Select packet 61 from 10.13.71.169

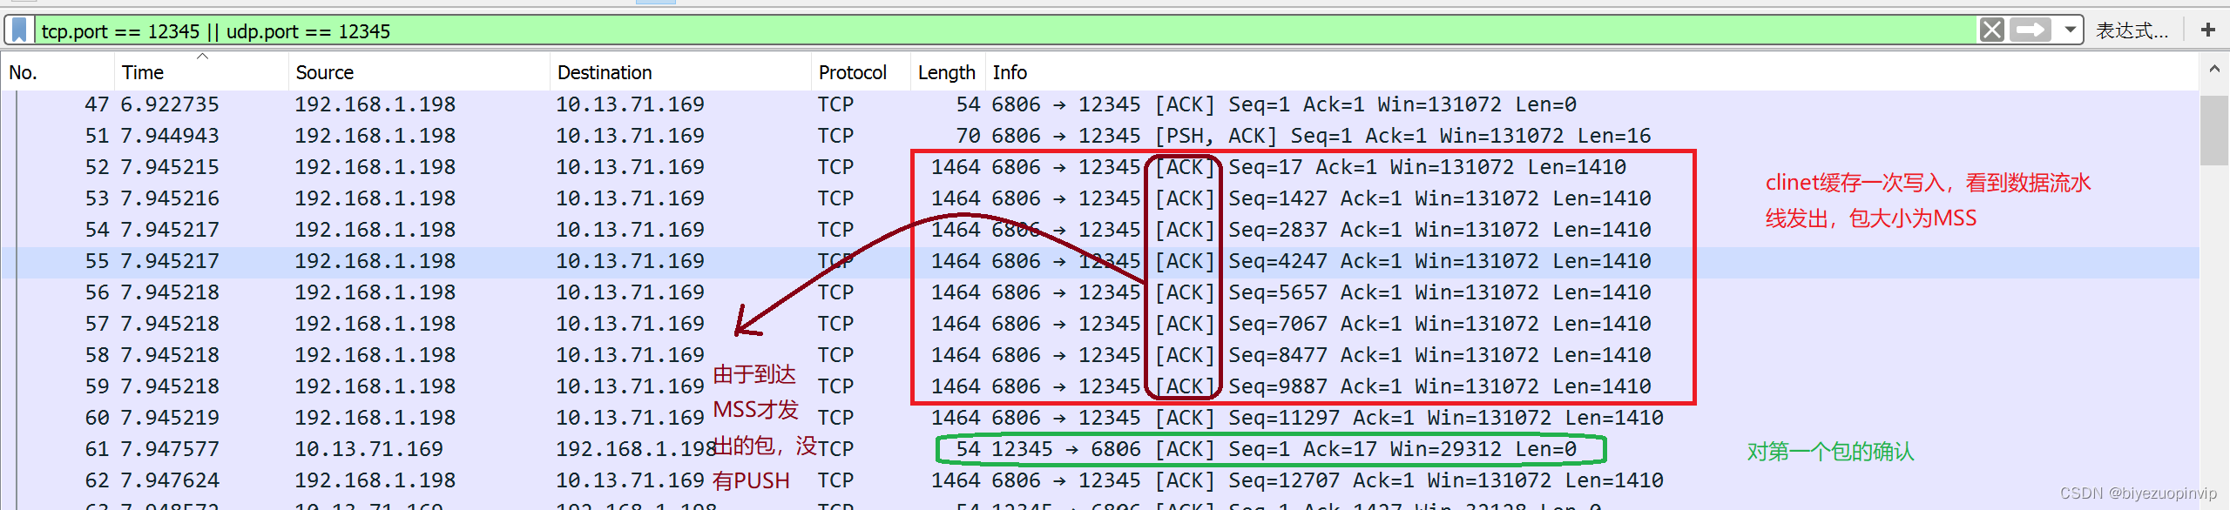click(x=1099, y=449)
